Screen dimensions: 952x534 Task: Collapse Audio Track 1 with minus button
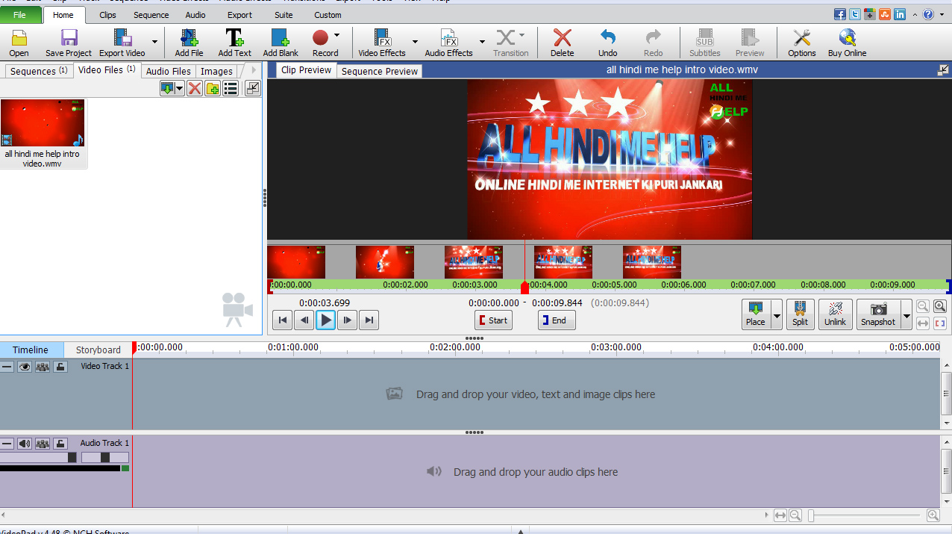tap(7, 444)
